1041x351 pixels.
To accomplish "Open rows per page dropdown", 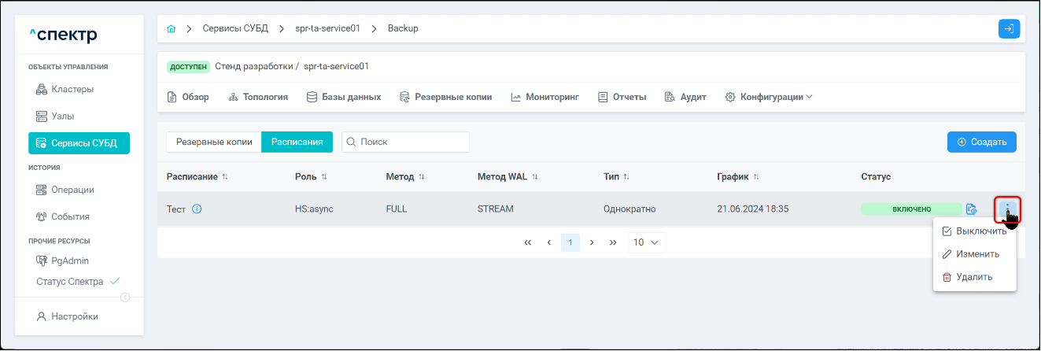I will pyautogui.click(x=646, y=242).
